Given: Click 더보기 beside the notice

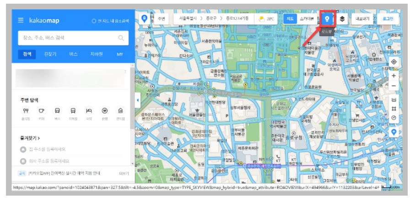Looking at the screenshot, I should [124, 173].
